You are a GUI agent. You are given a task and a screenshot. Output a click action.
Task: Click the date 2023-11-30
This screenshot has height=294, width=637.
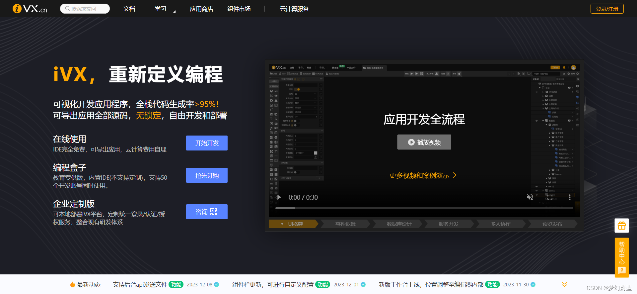coord(516,285)
